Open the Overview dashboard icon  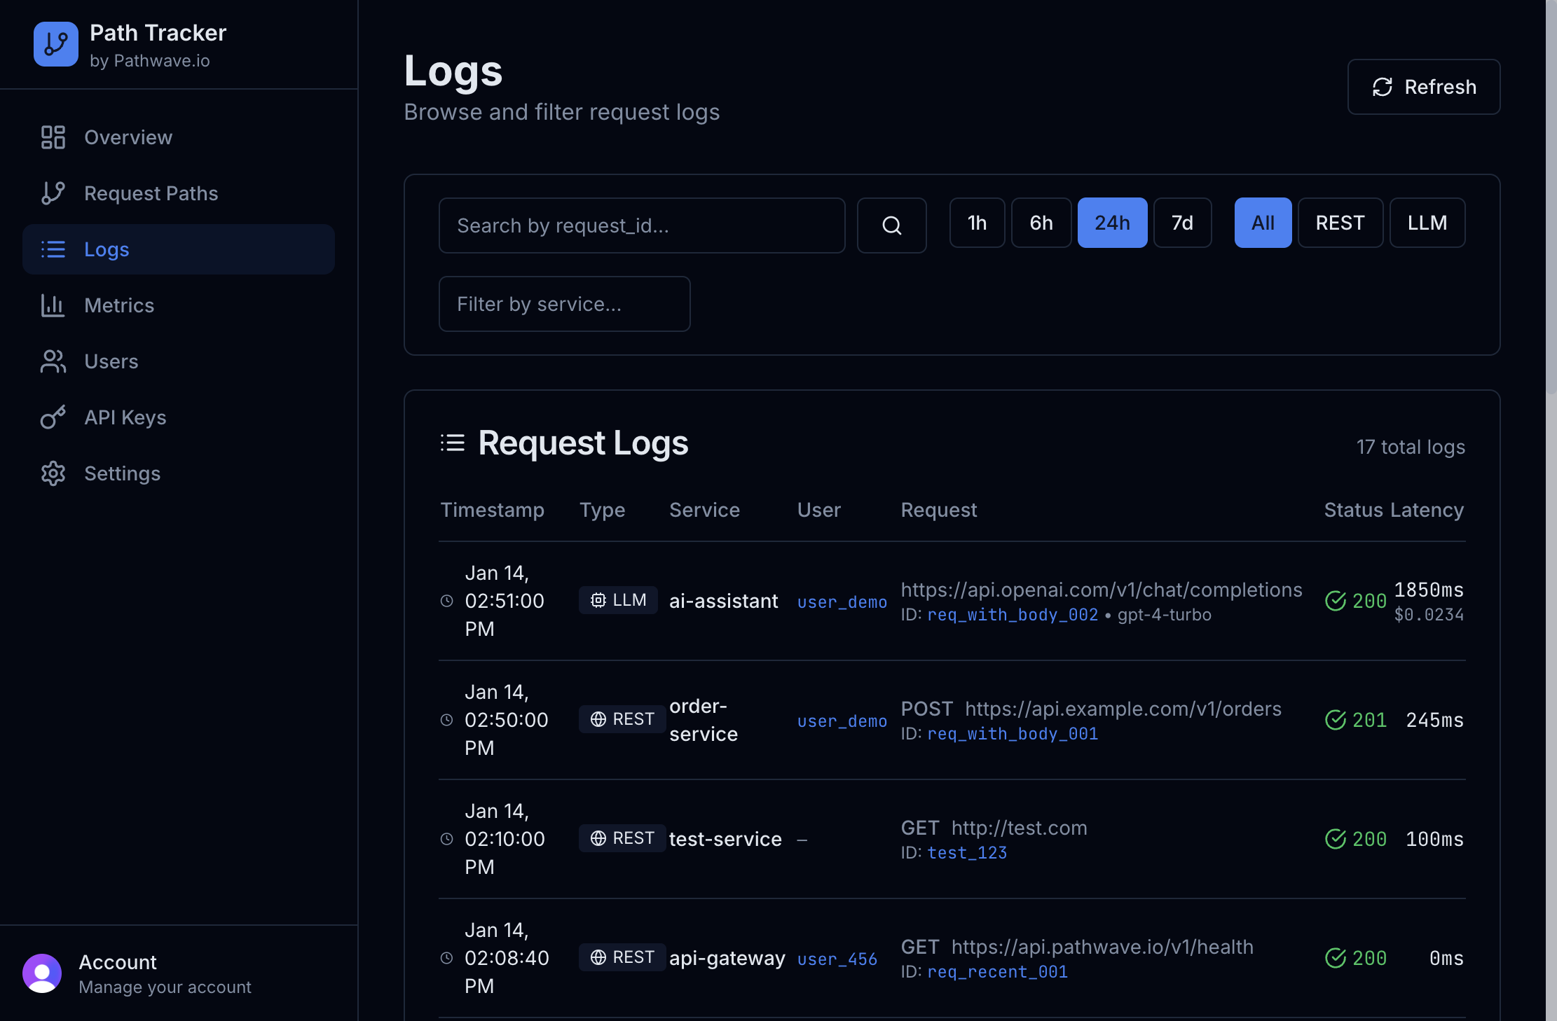coord(53,137)
